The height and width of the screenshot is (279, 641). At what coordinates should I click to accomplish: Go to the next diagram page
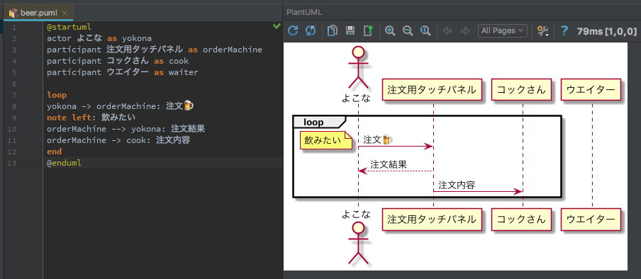(465, 30)
